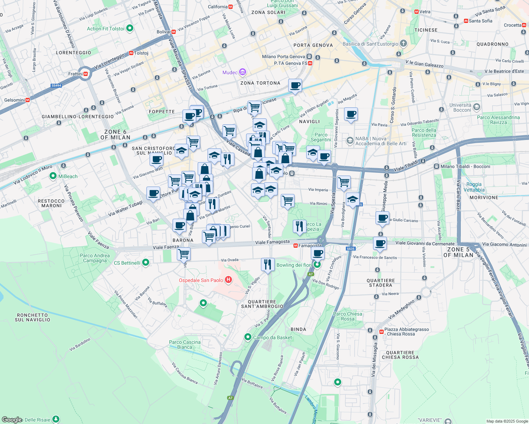Click the coffee cup marker in Zona Tortona
This screenshot has height=424, width=529.
coord(295,86)
